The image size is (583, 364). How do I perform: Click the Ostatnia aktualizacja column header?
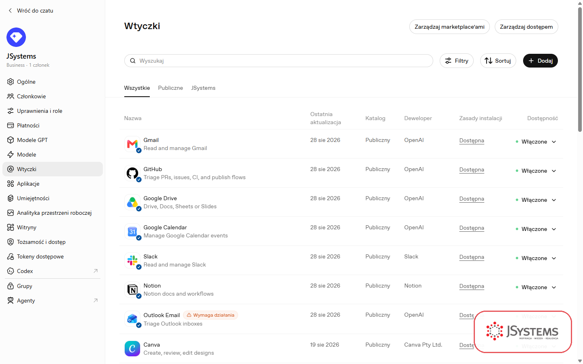pos(326,118)
